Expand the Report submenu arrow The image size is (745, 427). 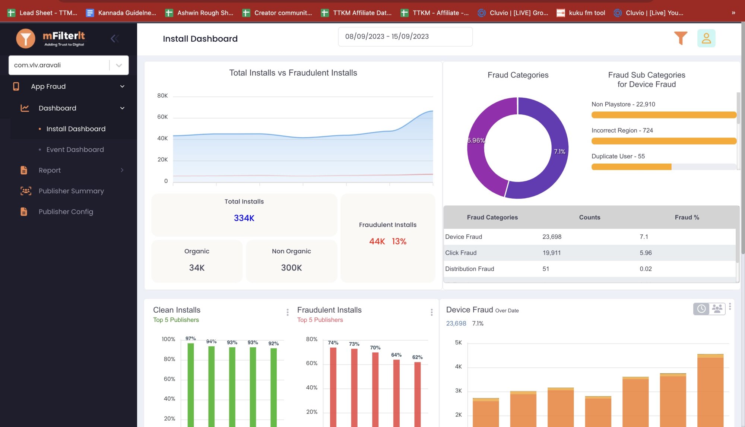click(x=122, y=170)
